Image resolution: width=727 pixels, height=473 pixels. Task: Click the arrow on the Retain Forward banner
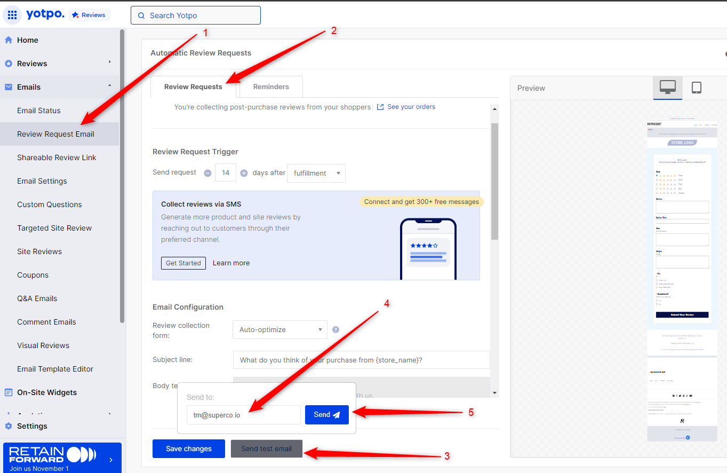coord(111,459)
